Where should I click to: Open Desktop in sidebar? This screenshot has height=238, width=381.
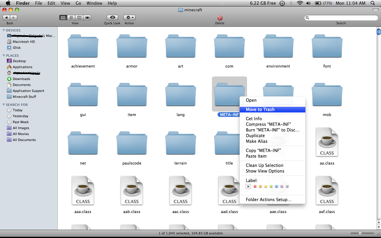(x=19, y=61)
